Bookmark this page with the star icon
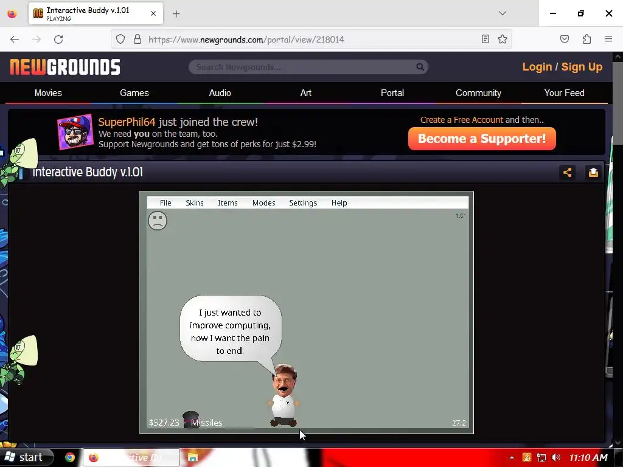623x467 pixels. point(503,39)
